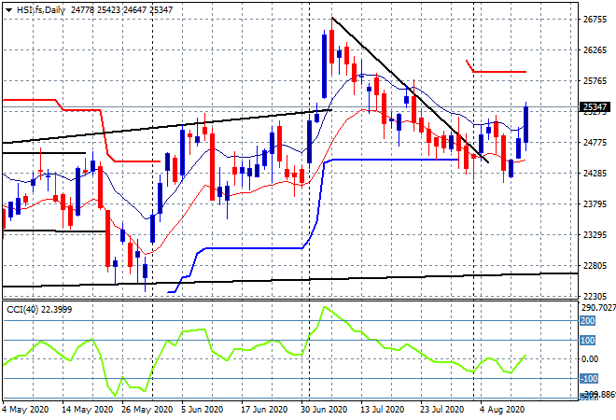Select the last blue candlestick at 25347

[525, 126]
